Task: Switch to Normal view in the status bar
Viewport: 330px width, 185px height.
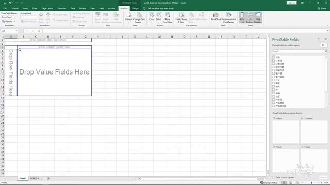Action: 284,183
